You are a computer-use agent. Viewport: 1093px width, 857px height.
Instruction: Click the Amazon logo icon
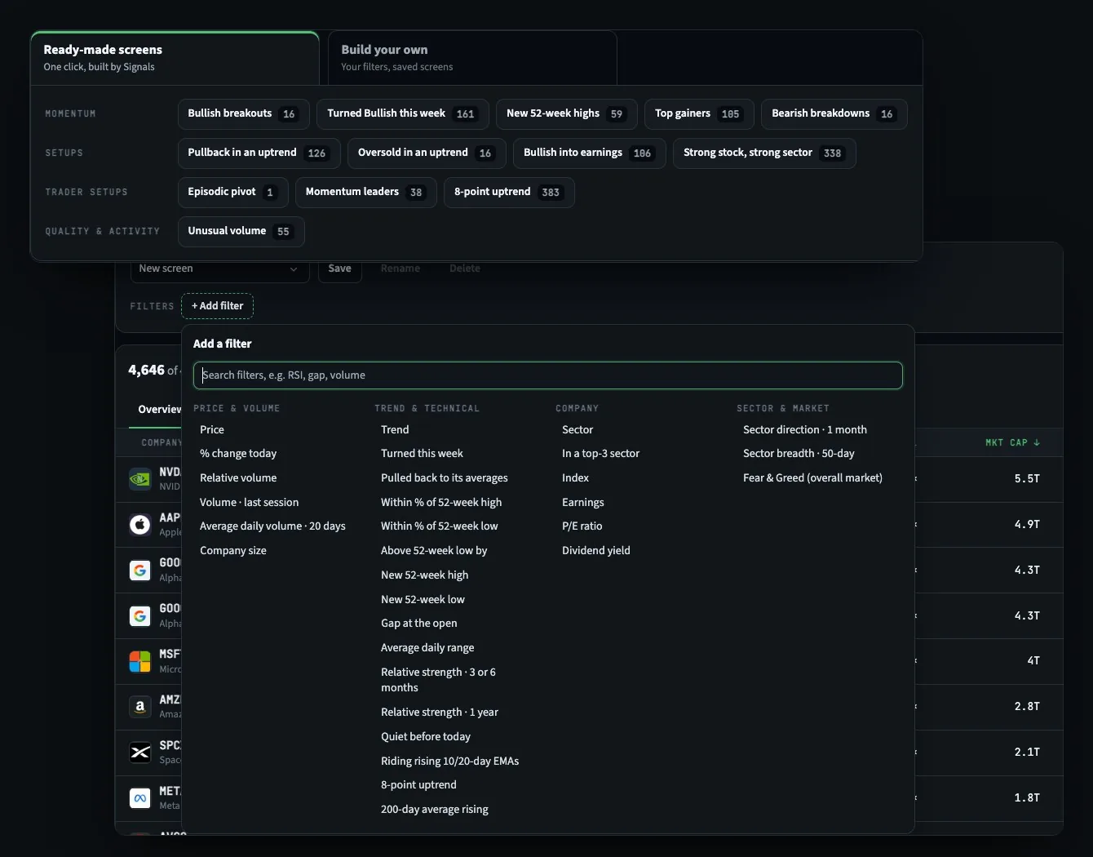[140, 707]
